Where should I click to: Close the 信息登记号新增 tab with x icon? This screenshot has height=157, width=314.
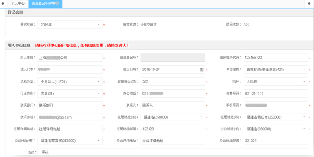(x=57, y=3)
